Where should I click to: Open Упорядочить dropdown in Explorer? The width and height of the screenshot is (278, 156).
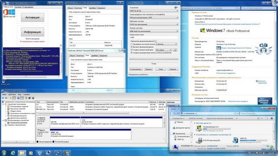pyautogui.click(x=178, y=118)
